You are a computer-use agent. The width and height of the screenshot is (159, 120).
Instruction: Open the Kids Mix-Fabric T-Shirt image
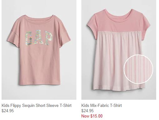pyautogui.click(x=119, y=50)
